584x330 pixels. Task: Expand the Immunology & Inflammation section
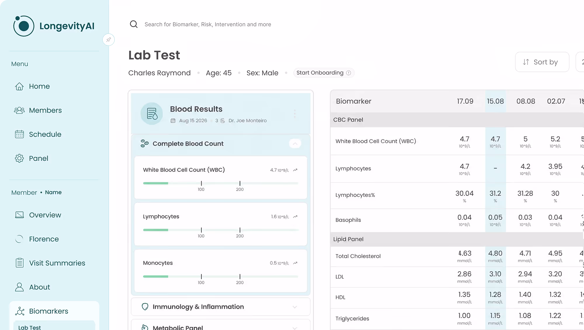pos(295,307)
